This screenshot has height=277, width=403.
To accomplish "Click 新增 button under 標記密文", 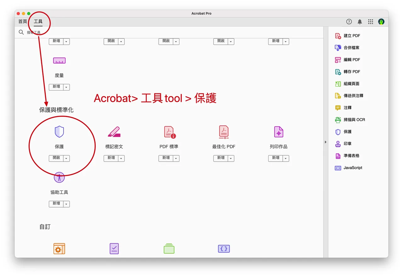I will click(x=111, y=158).
